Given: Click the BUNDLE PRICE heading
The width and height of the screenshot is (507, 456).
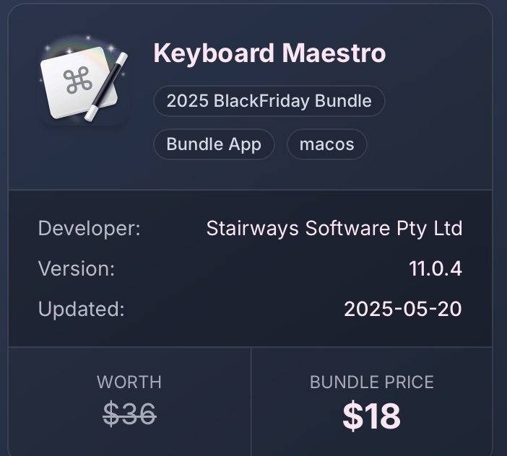Looking at the screenshot, I should [x=371, y=382].
